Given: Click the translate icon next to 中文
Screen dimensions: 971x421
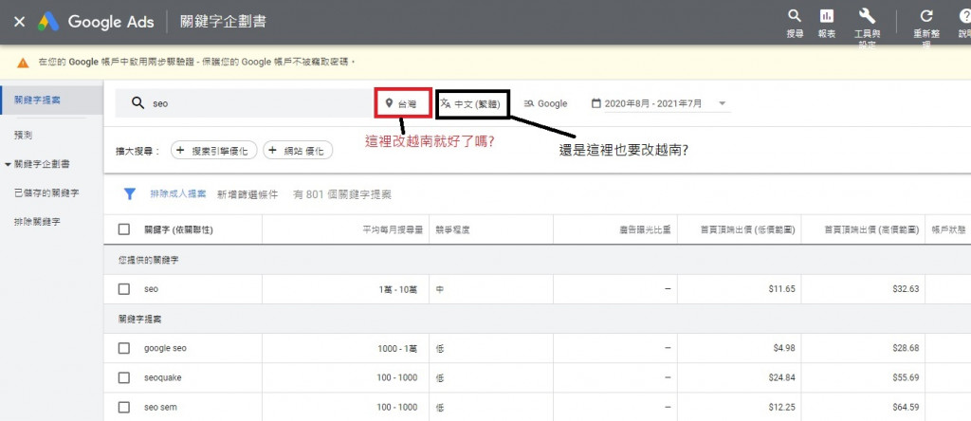Looking at the screenshot, I should click(446, 103).
